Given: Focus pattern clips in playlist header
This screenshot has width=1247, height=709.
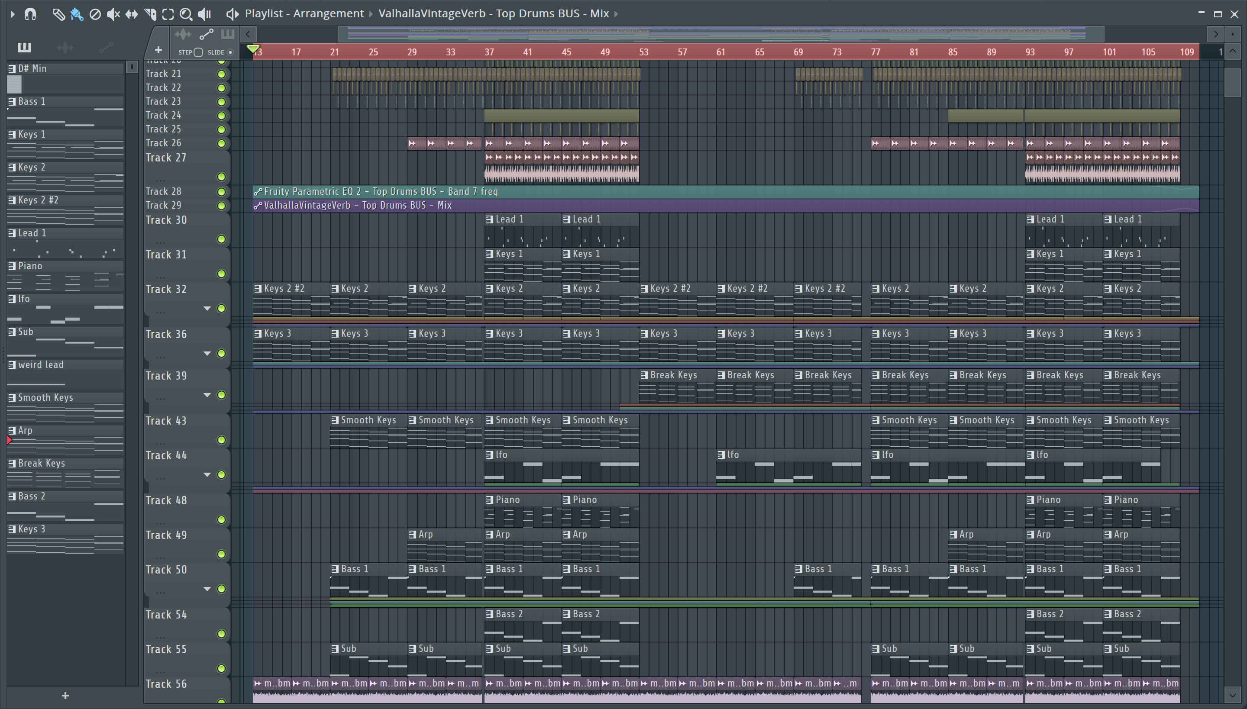Looking at the screenshot, I should point(227,34).
